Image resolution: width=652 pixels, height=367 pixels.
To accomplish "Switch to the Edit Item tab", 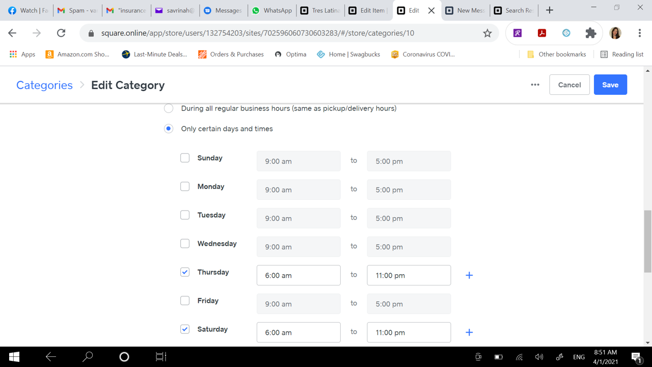I will (368, 10).
